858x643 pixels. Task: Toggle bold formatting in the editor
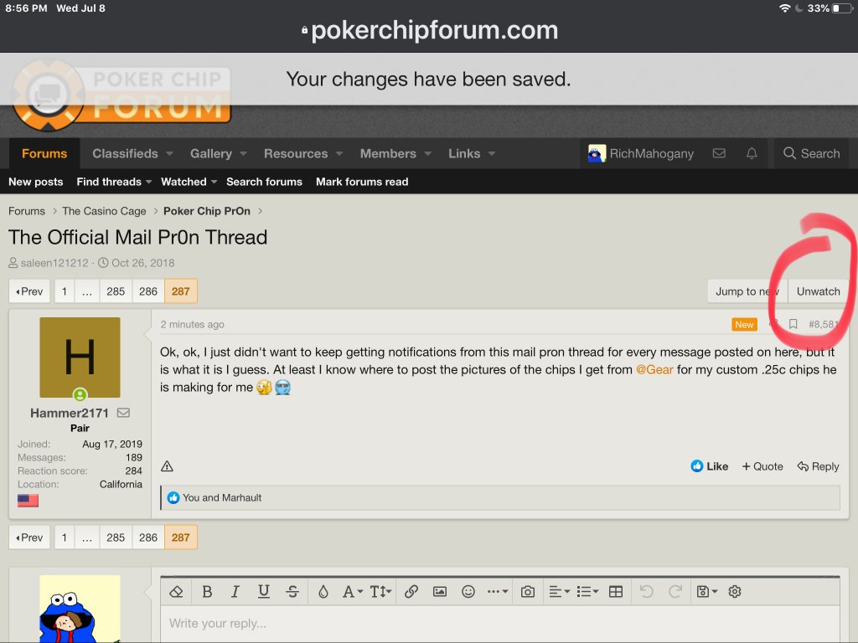click(206, 591)
